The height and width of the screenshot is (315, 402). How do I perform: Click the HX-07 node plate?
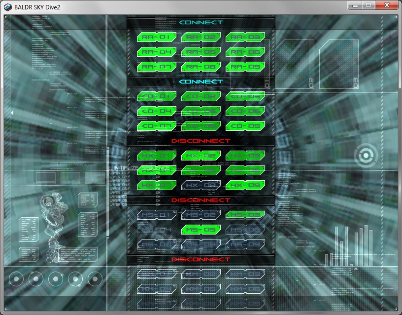click(157, 185)
